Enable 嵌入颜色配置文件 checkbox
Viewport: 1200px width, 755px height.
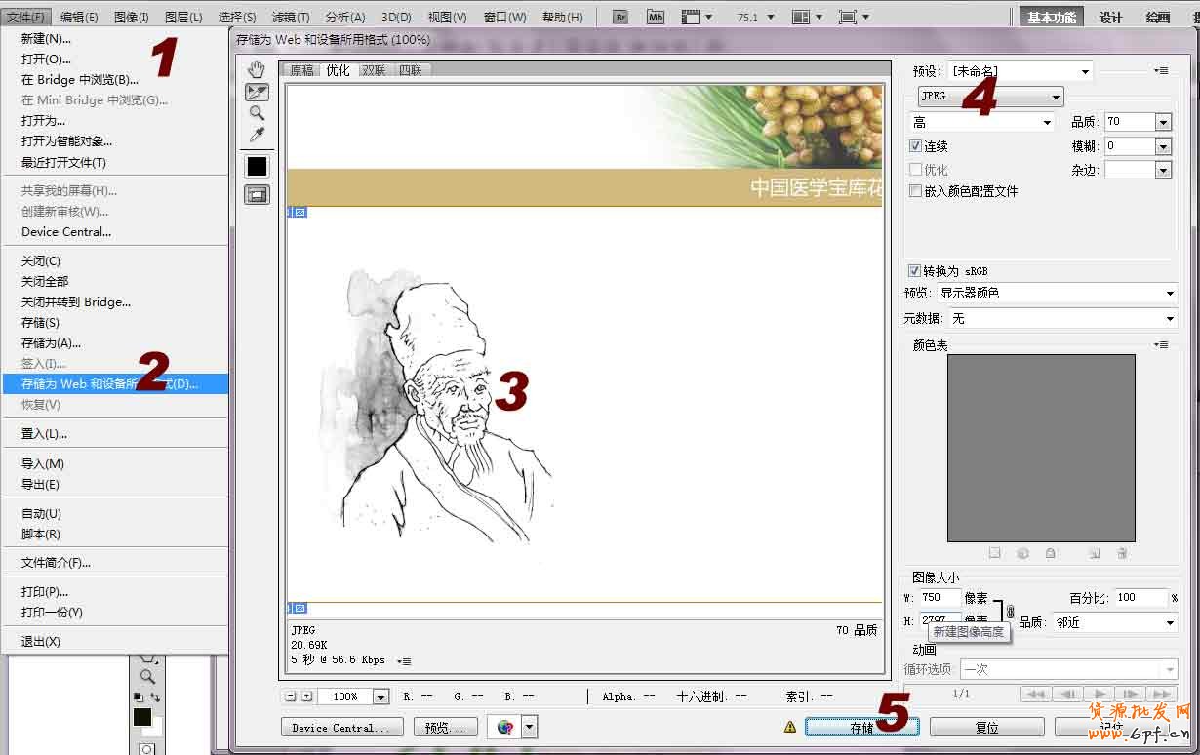(915, 191)
